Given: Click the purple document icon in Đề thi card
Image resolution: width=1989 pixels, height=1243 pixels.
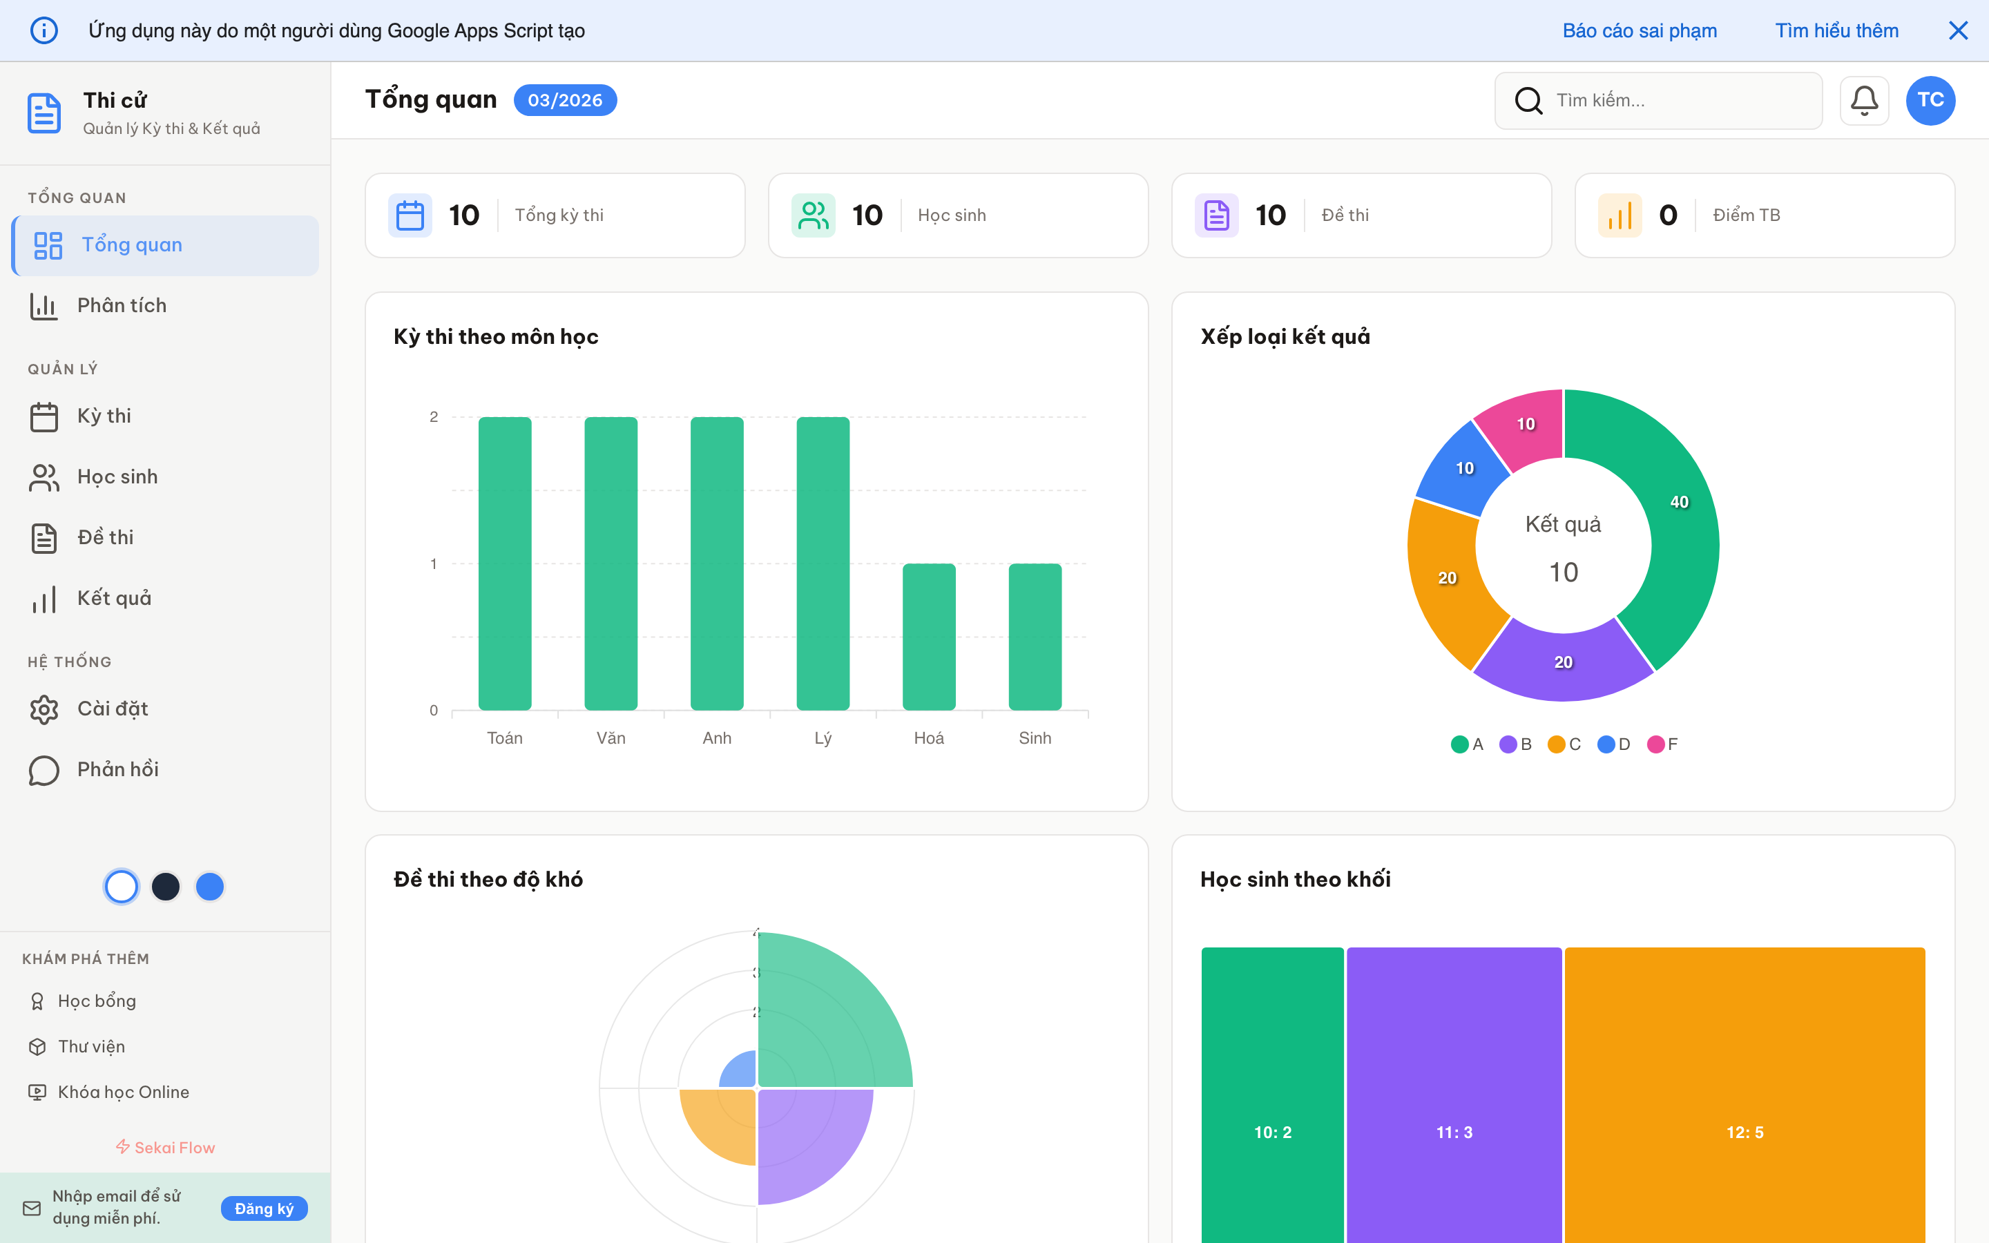Looking at the screenshot, I should (x=1216, y=215).
